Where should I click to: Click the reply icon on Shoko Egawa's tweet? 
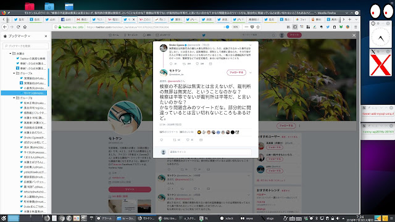(171, 64)
